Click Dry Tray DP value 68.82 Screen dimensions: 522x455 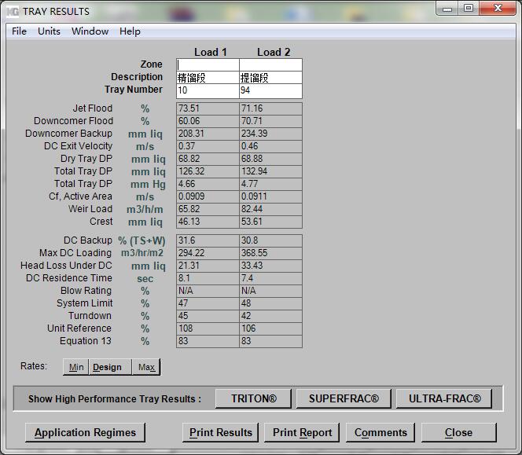coord(208,159)
